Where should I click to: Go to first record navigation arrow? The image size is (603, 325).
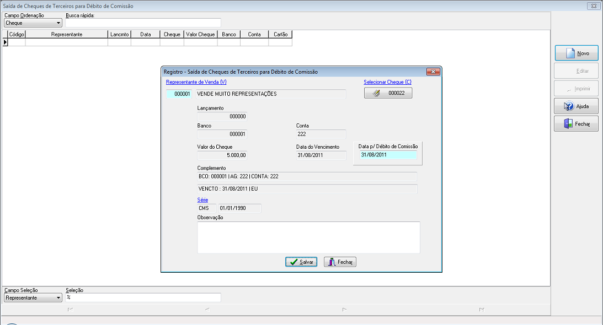(x=71, y=310)
